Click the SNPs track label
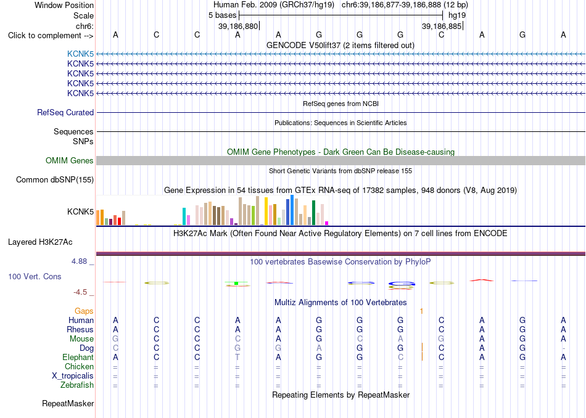This screenshot has height=418, width=586. [x=83, y=142]
